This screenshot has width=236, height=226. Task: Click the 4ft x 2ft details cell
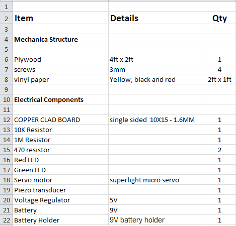coord(156,59)
